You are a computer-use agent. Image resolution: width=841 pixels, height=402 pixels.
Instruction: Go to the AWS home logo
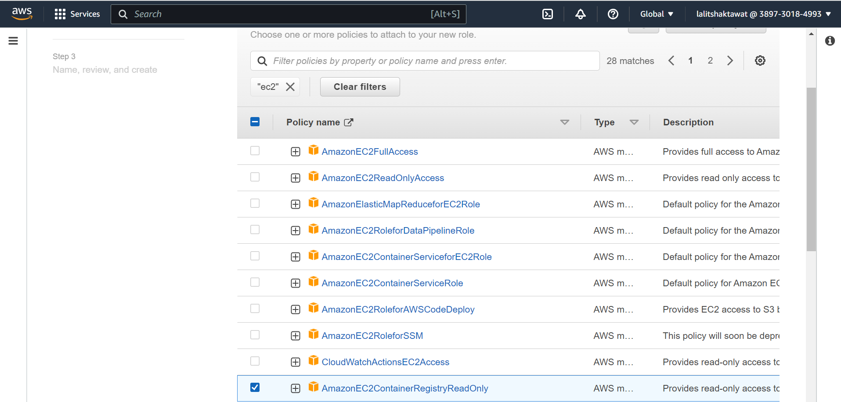(22, 14)
